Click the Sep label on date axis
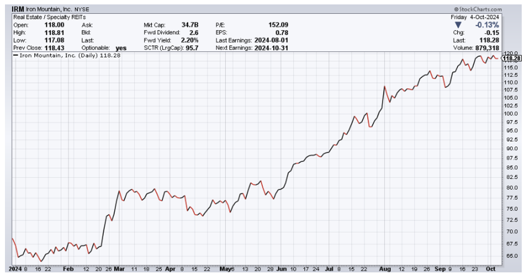This screenshot has height=279, width=530. 440,269
